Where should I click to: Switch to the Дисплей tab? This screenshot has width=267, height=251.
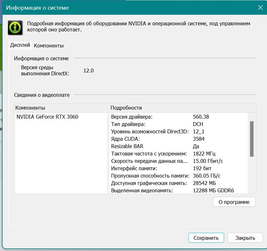pos(20,45)
